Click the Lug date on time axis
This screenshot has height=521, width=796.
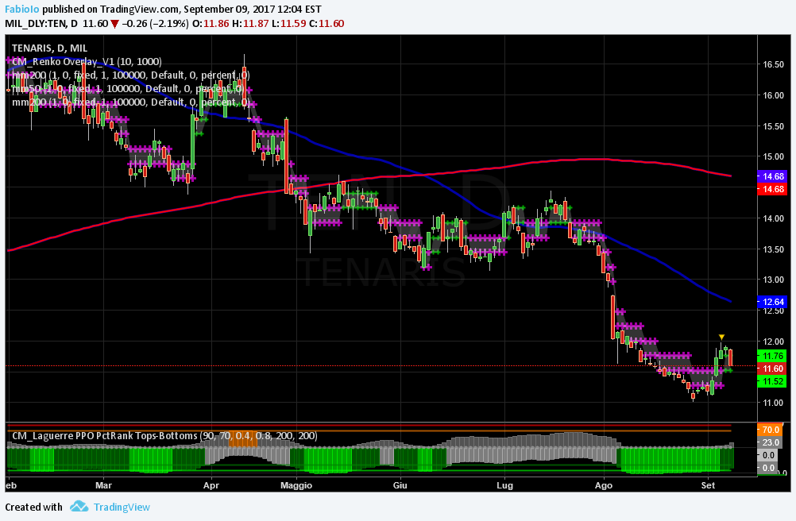click(x=504, y=485)
